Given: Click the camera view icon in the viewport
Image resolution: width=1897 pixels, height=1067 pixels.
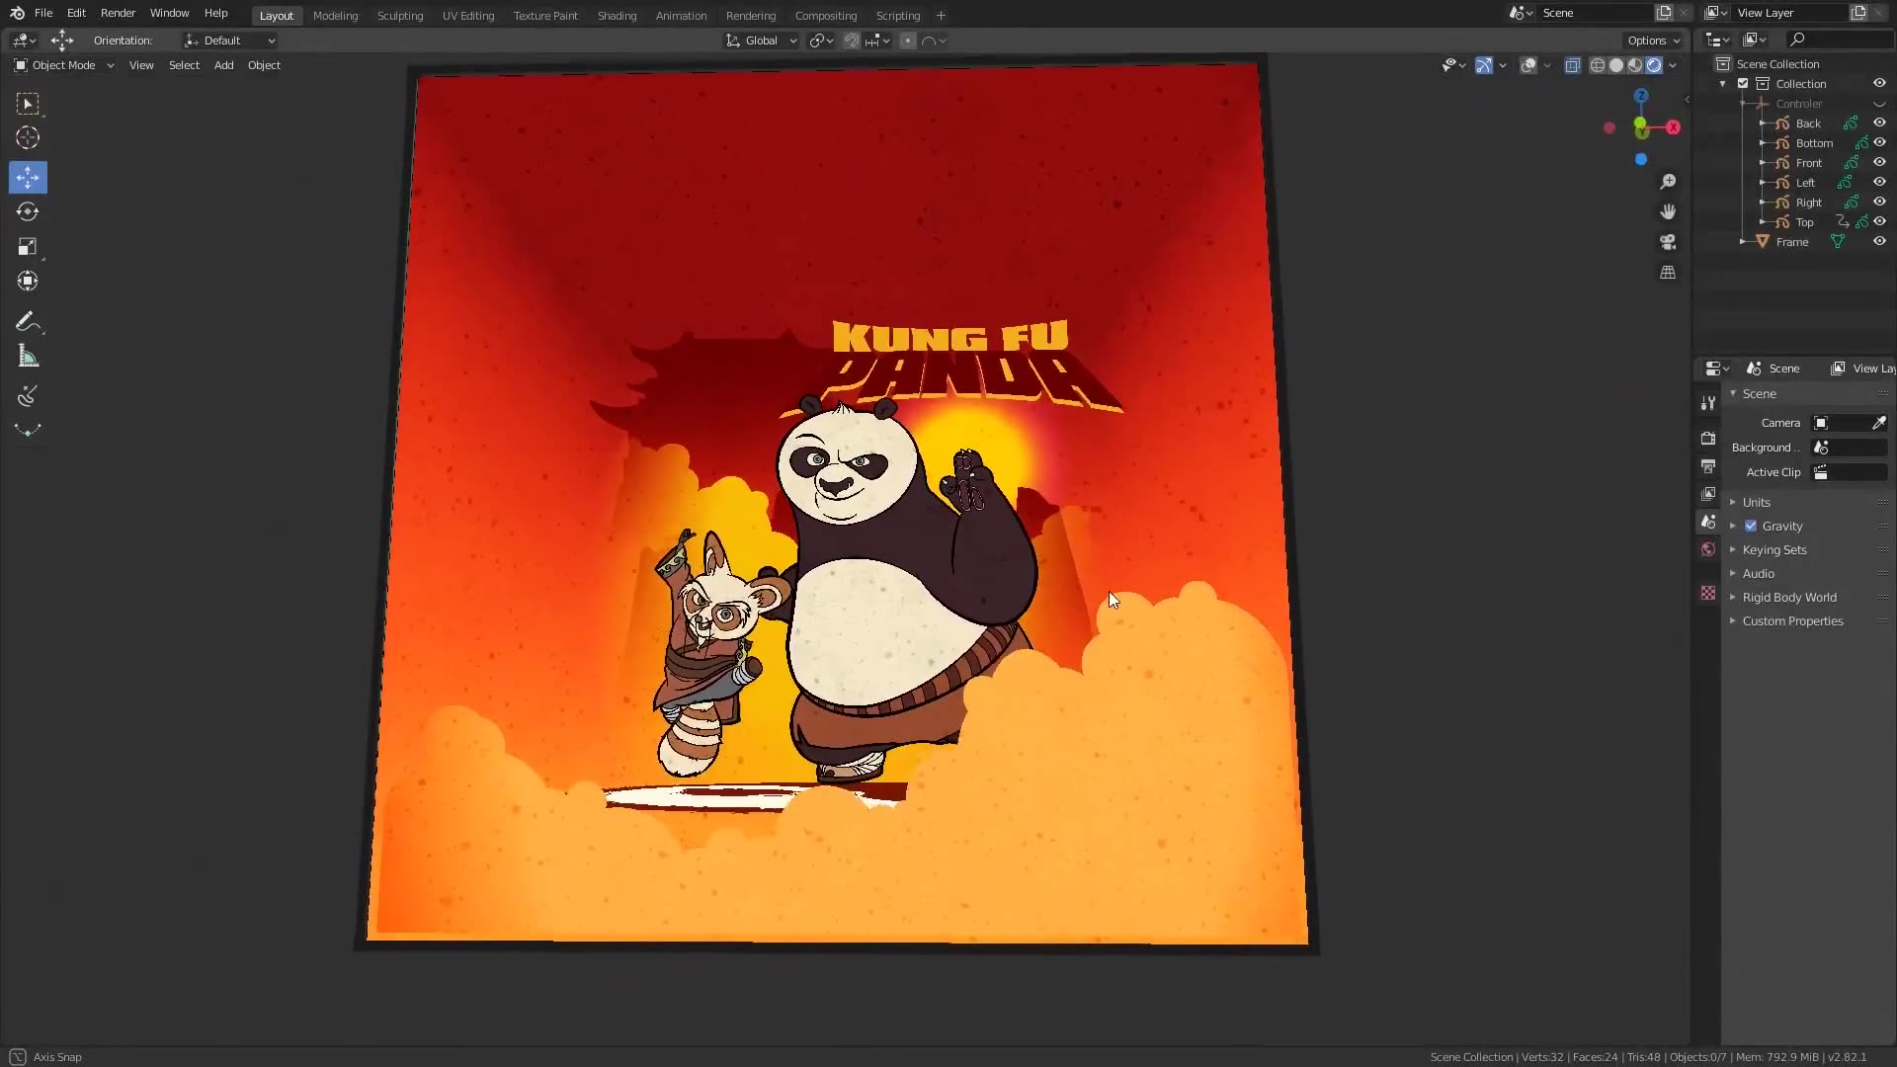Looking at the screenshot, I should pos(1668,242).
